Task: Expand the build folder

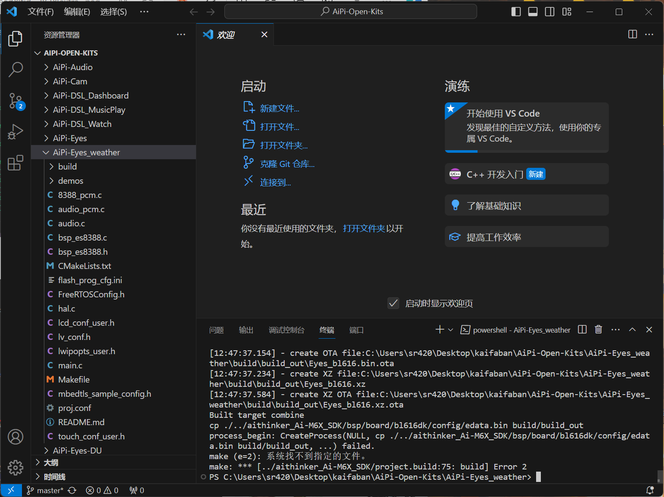Action: tap(114, 167)
